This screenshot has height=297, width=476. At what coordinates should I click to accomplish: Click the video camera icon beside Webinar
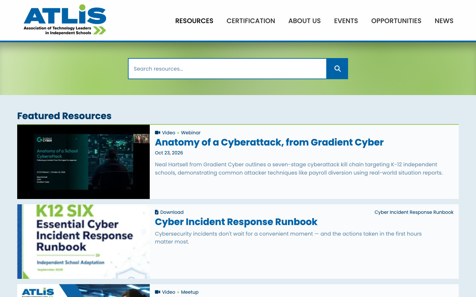tap(158, 133)
